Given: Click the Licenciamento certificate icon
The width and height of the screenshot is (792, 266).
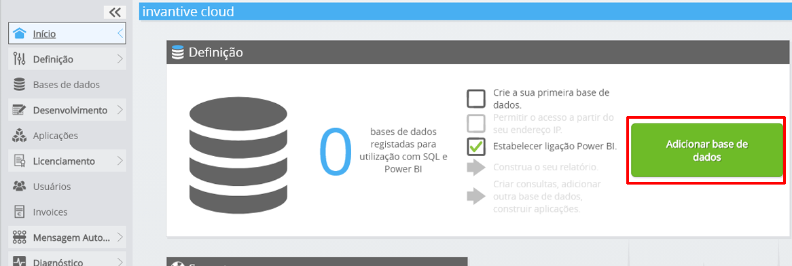Looking at the screenshot, I should pos(19,161).
